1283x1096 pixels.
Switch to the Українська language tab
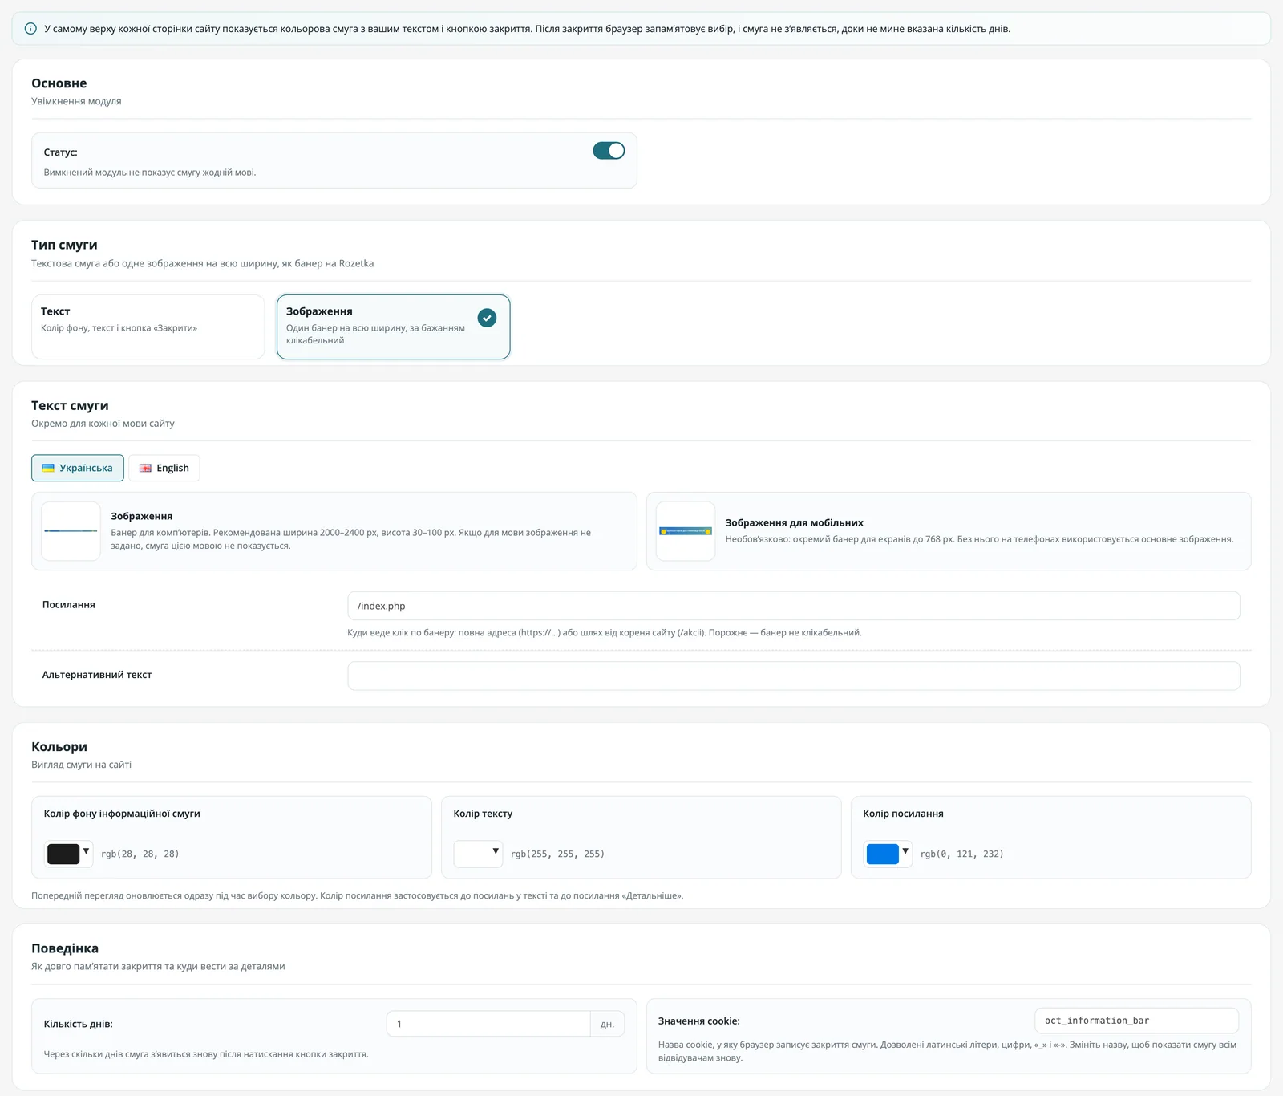78,468
